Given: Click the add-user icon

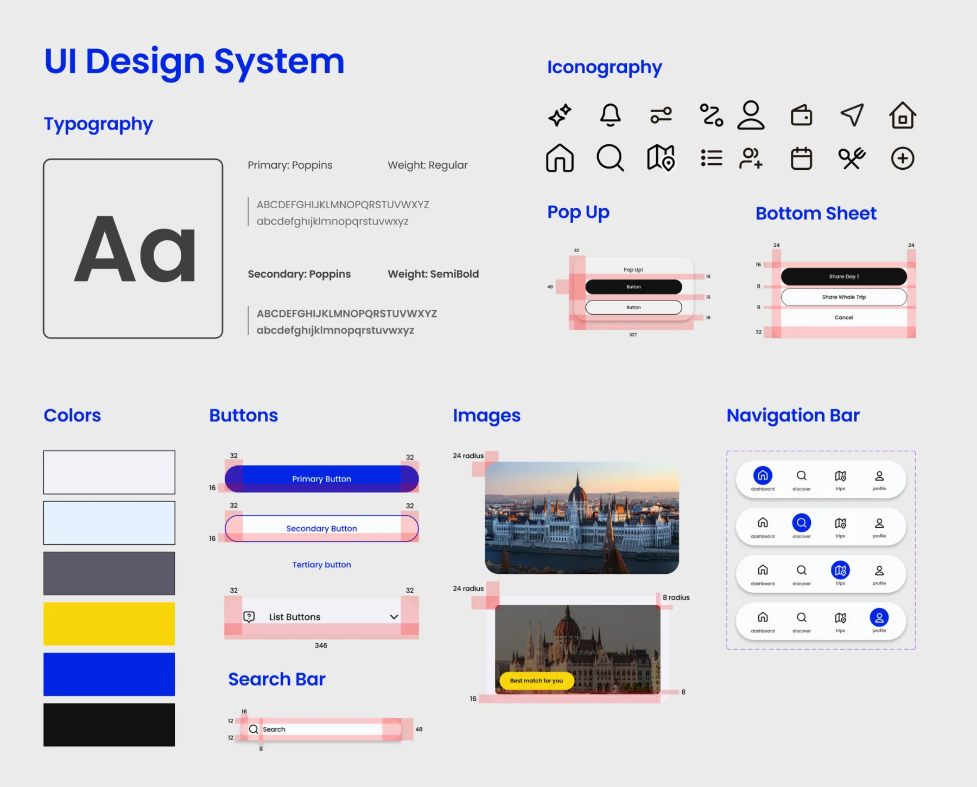Looking at the screenshot, I should tap(751, 158).
